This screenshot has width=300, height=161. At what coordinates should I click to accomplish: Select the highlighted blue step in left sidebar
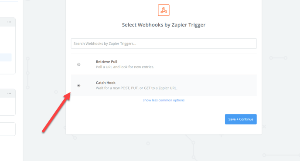(6, 57)
